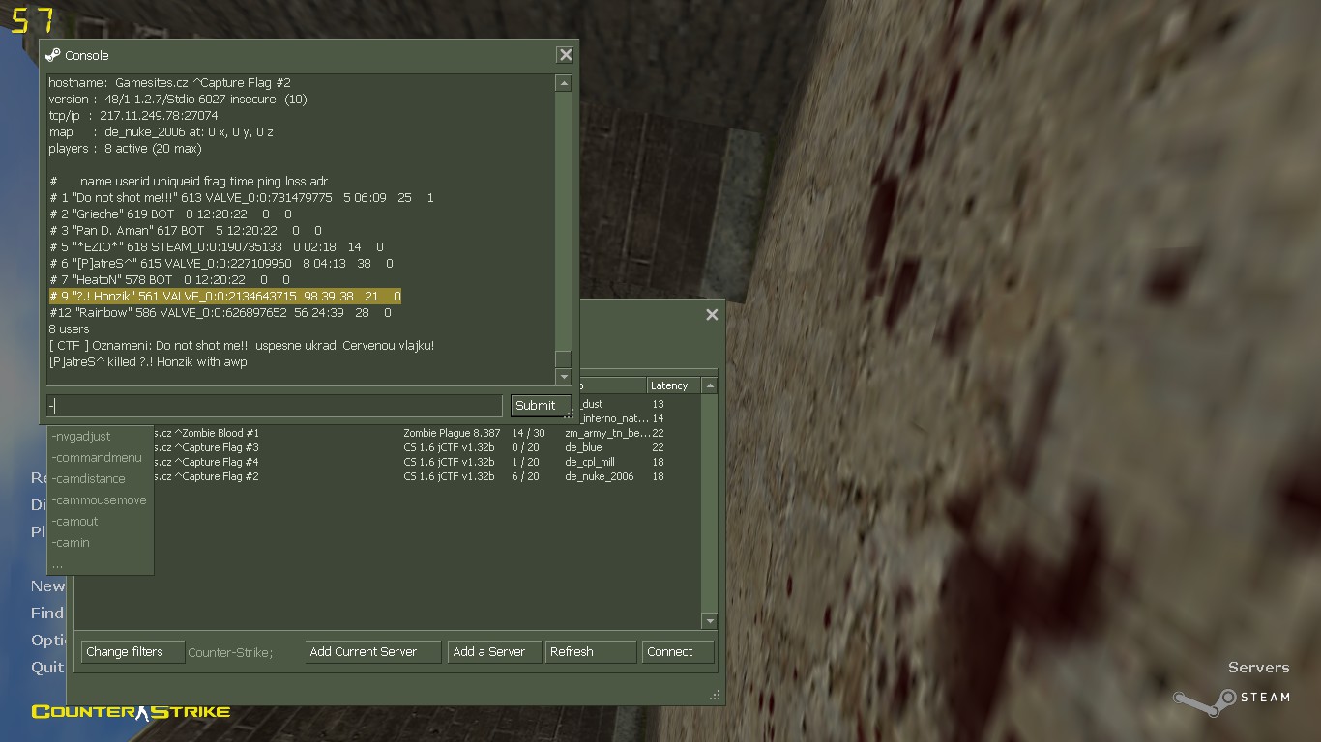
Task: Expand more suggestions via the ellipsis entry
Action: [x=58, y=564]
